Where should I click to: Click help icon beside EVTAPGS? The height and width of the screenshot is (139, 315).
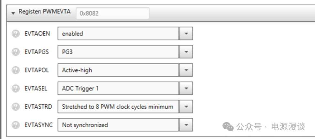pyautogui.click(x=16, y=52)
